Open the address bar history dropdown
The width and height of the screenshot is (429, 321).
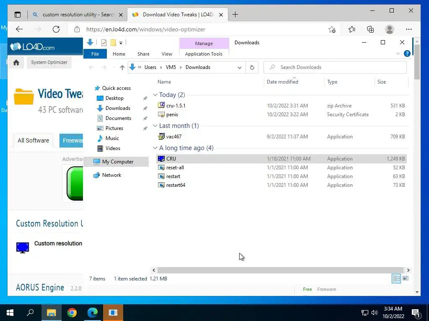coord(239,67)
